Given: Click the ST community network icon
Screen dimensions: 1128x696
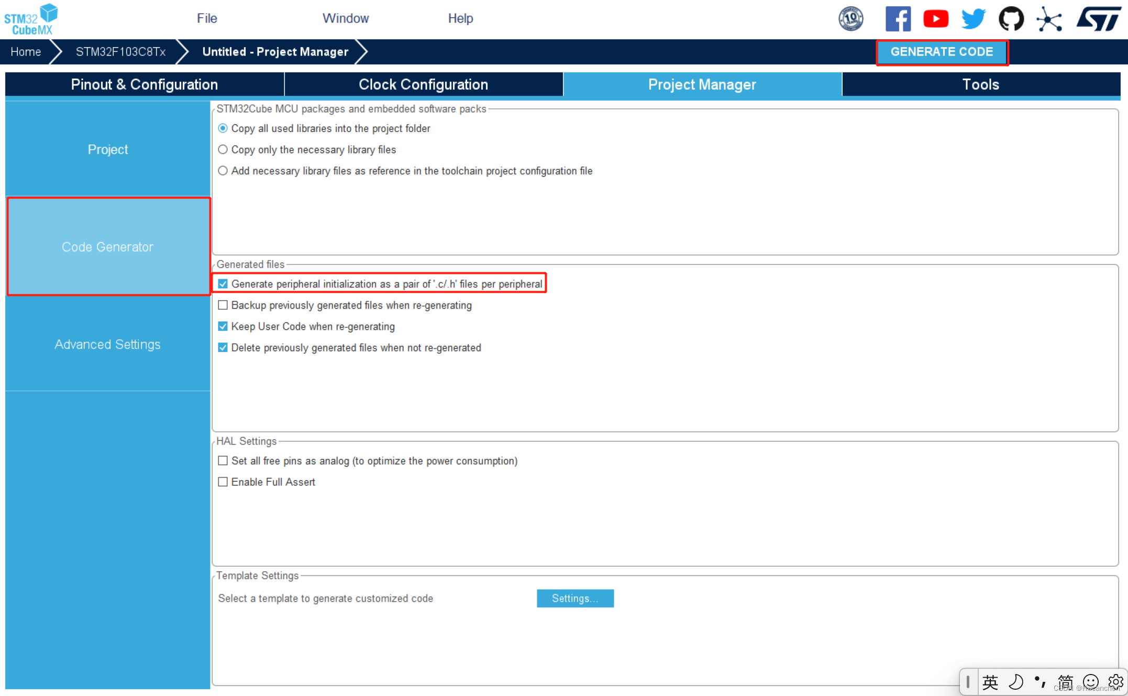Looking at the screenshot, I should (x=1049, y=19).
